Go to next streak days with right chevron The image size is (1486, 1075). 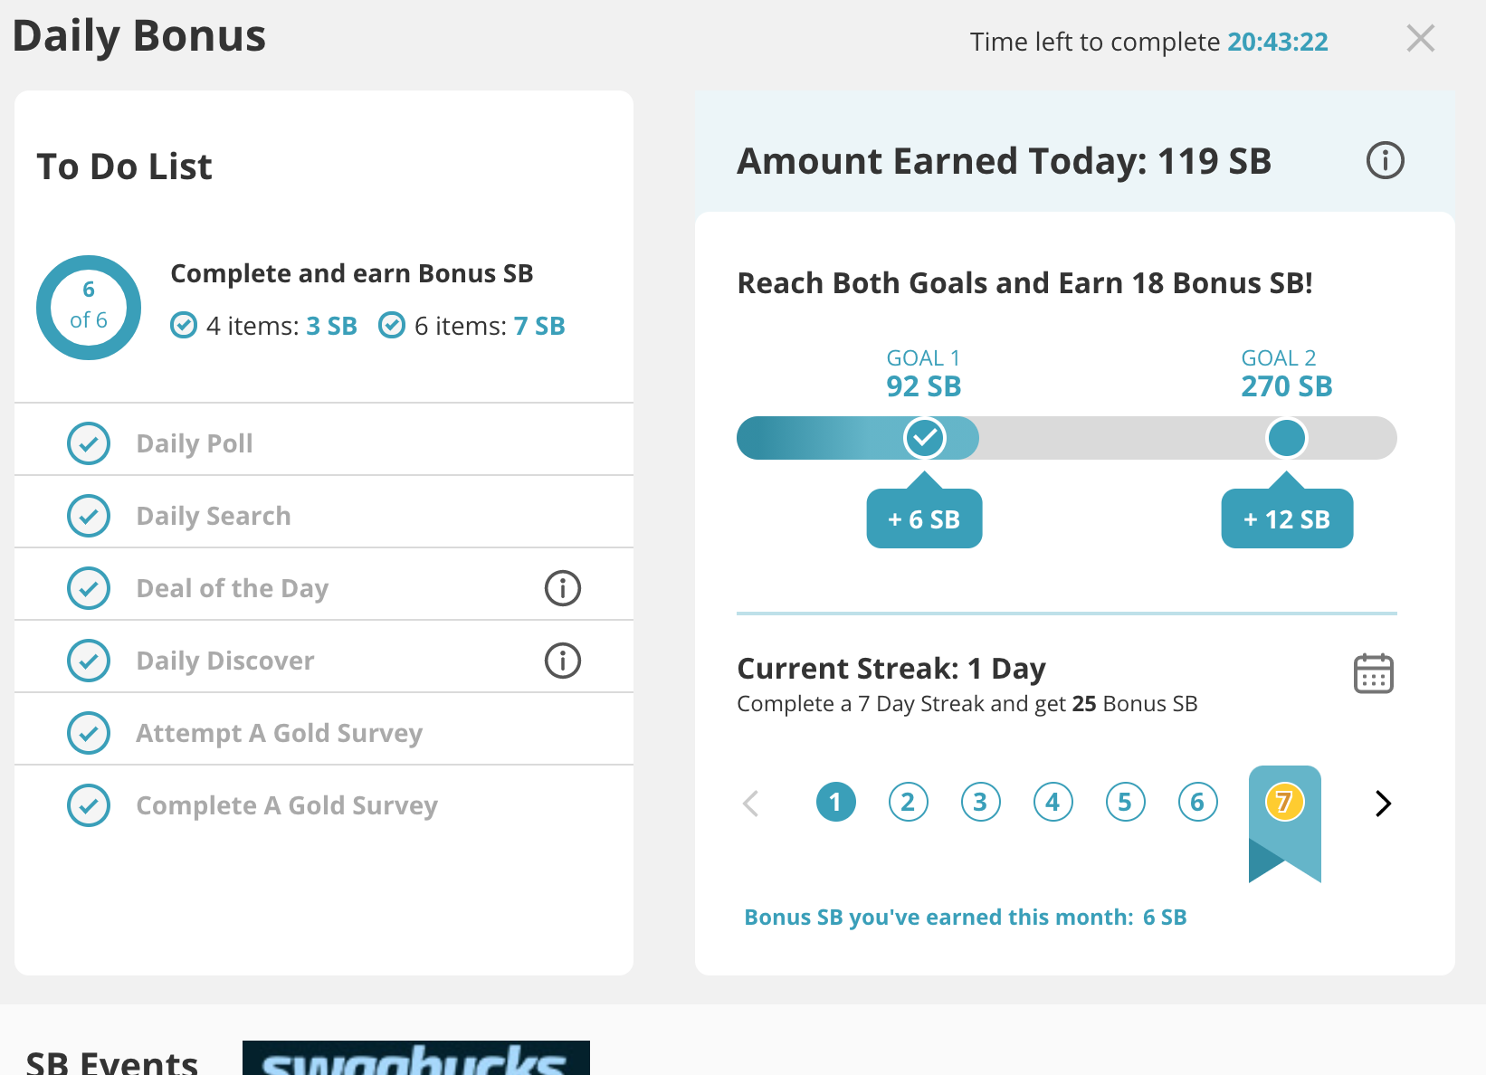tap(1382, 804)
